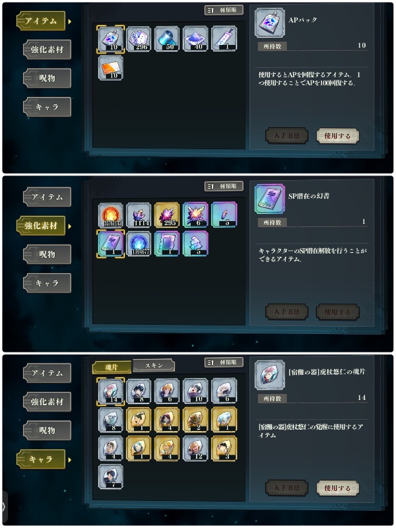Image resolution: width=396 pixels, height=528 pixels.
Task: Click 入手方法 under SP潜在の幻書 description
Action: click(287, 312)
